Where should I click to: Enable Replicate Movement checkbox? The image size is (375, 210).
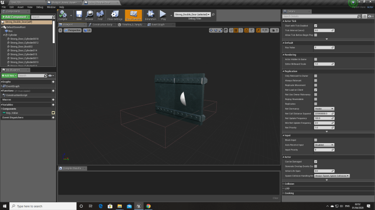(316, 85)
